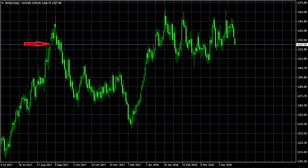The width and height of the screenshot is (308, 168).
Task: Click the 1241.40 price axis label
Action: [302, 124]
